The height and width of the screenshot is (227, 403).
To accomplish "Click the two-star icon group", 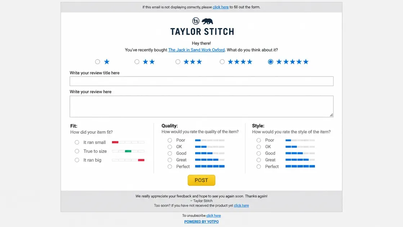I will coord(149,62).
